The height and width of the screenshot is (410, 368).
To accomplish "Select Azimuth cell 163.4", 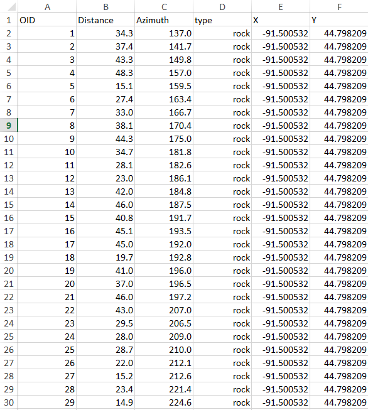I will coord(164,99).
